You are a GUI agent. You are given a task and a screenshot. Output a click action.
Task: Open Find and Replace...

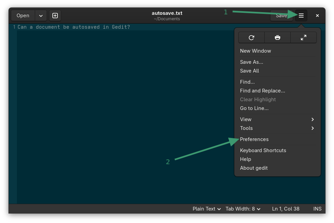(x=263, y=90)
